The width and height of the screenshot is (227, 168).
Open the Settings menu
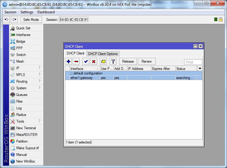[x=27, y=12]
